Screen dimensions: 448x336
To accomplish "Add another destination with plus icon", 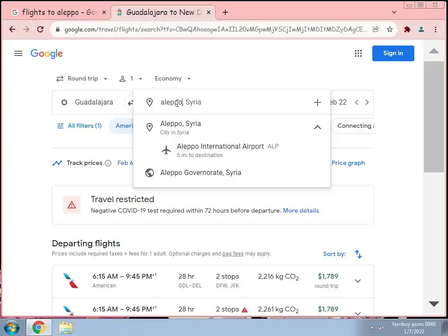I will [318, 102].
